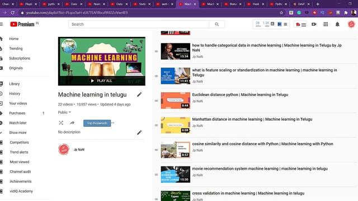This screenshot has width=358, height=201.
Task: Click the vidIQ stats chart icon
Action: (x=272, y=23)
